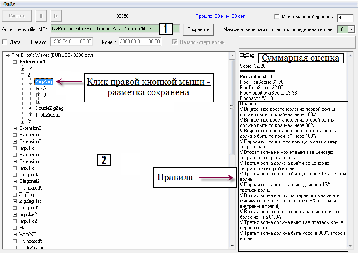Click the Конец date field
This screenshot has width=358, height=253.
click(x=140, y=41)
